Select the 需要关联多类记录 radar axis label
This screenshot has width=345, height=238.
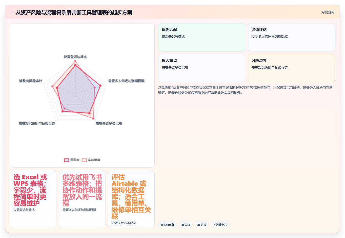[x=109, y=123]
